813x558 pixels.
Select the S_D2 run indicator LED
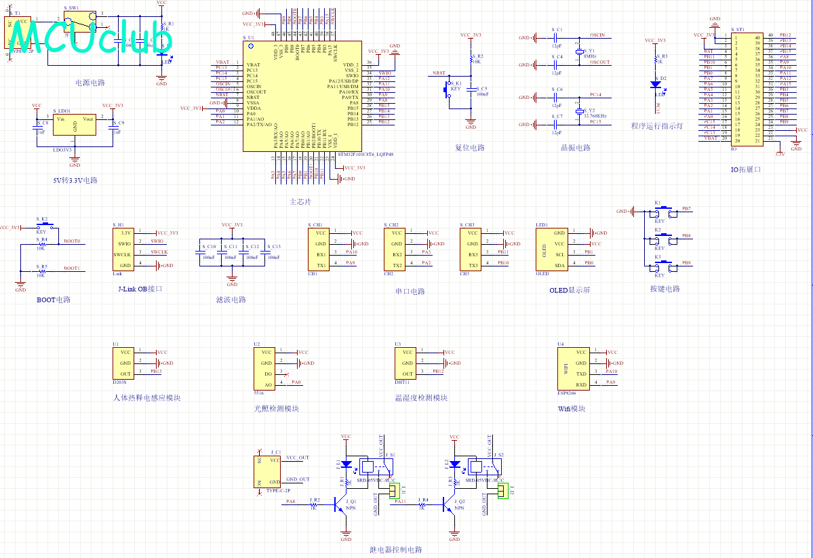(656, 84)
